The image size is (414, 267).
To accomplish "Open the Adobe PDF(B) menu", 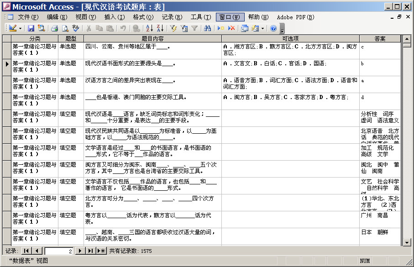I will tap(295, 17).
